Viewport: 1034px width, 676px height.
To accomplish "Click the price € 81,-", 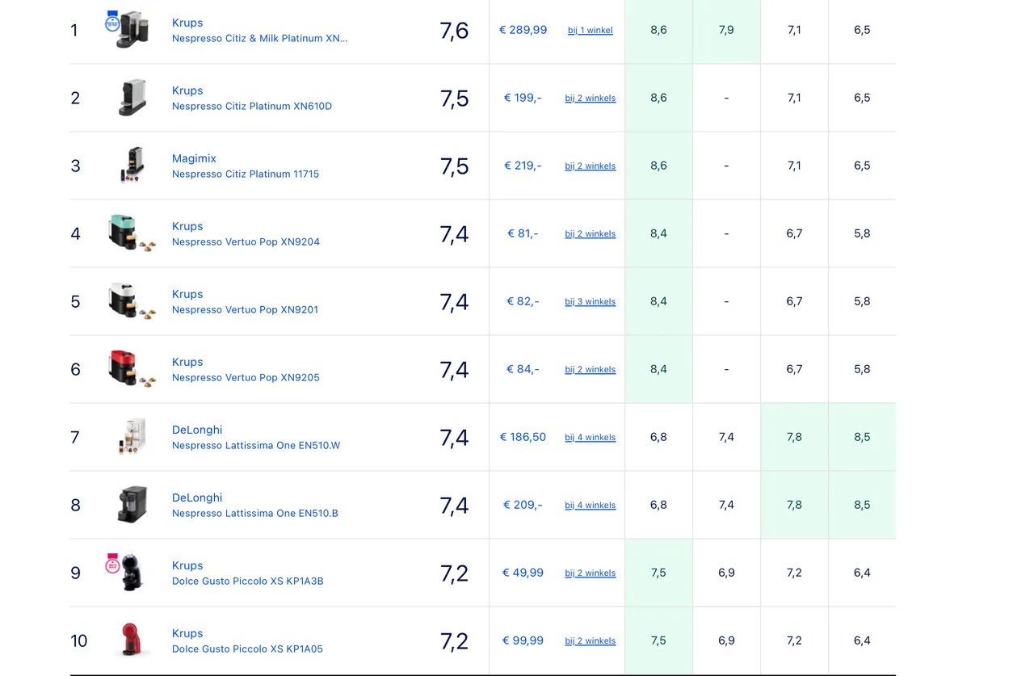I will pos(523,233).
